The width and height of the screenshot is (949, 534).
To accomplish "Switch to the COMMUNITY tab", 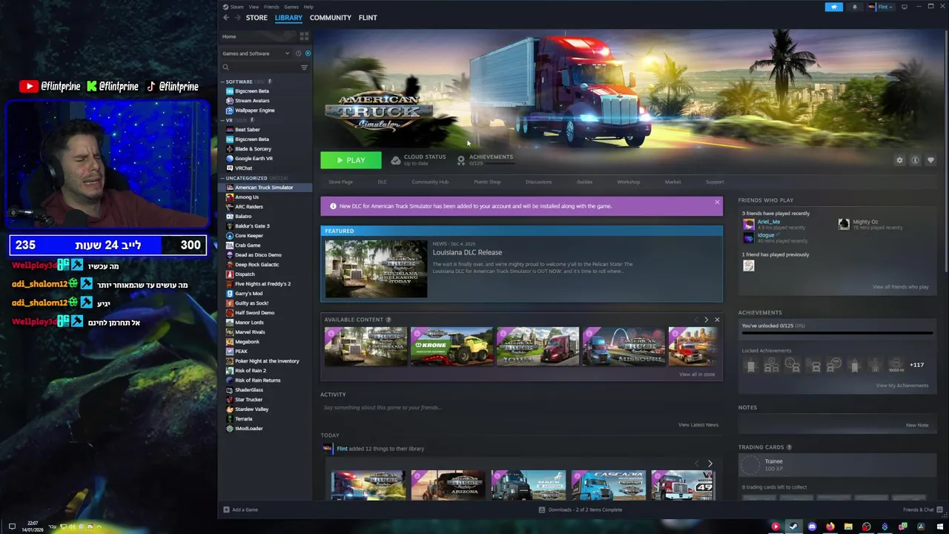I will [331, 18].
